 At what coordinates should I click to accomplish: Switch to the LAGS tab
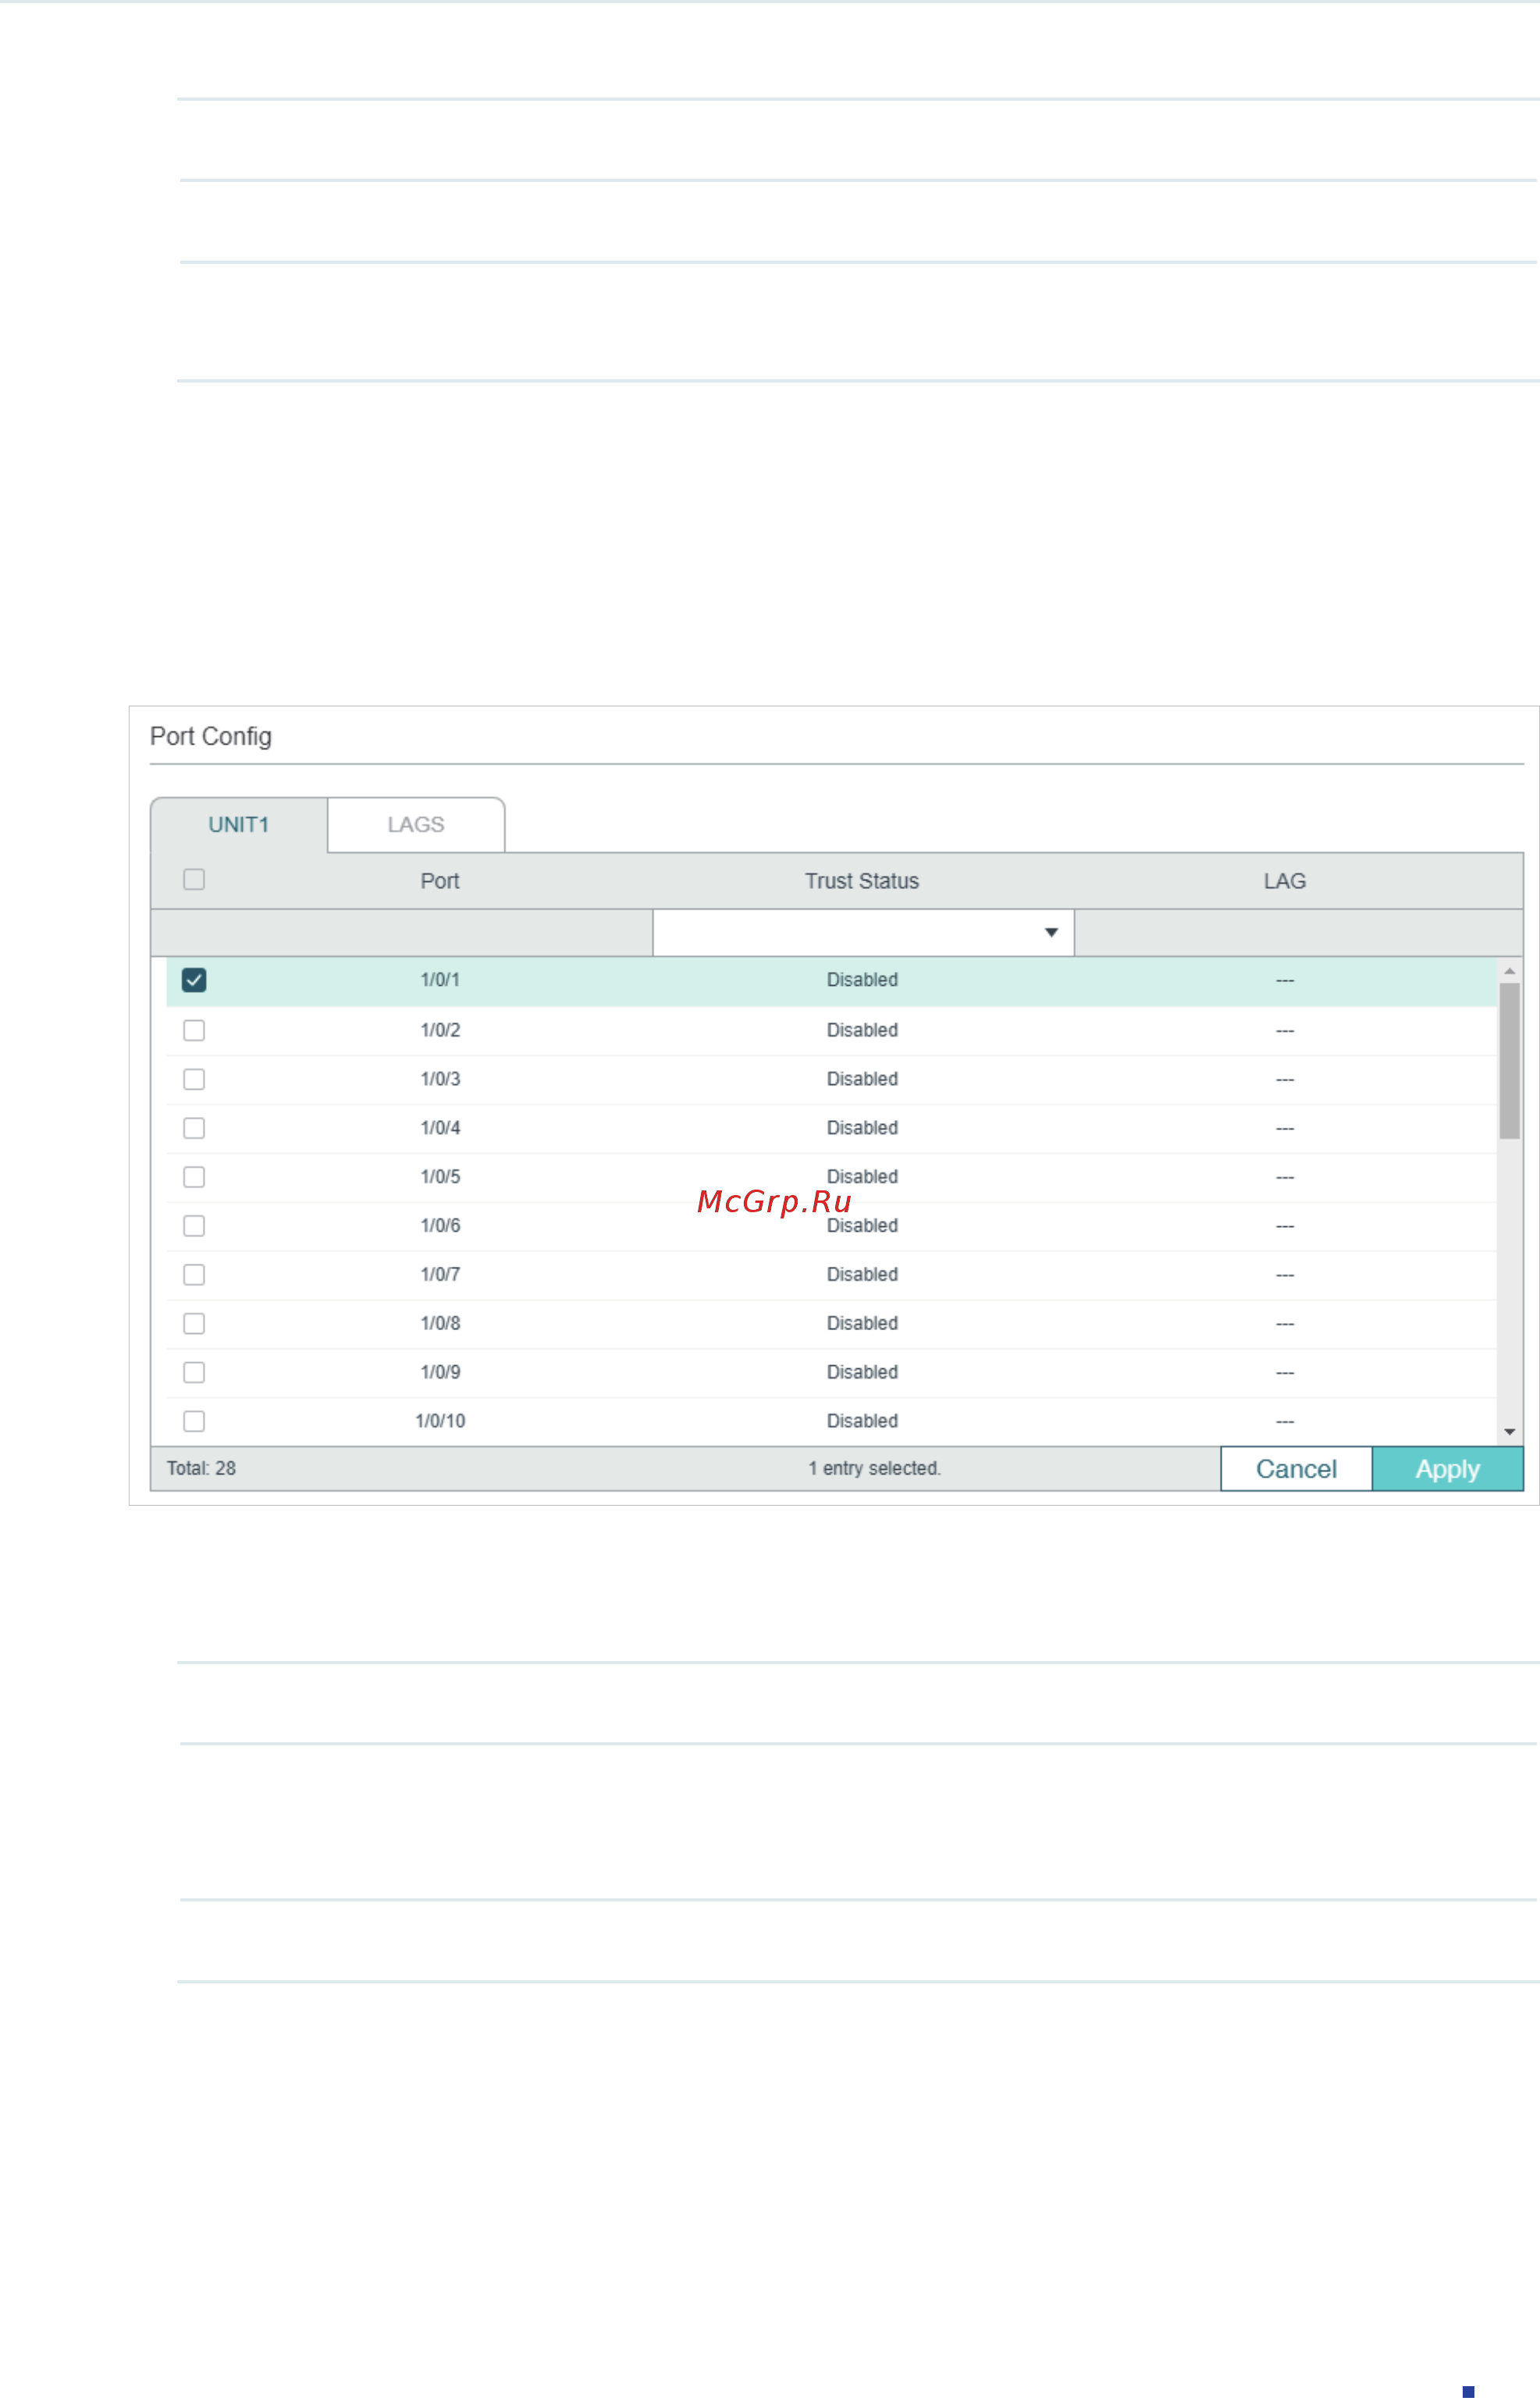point(416,824)
